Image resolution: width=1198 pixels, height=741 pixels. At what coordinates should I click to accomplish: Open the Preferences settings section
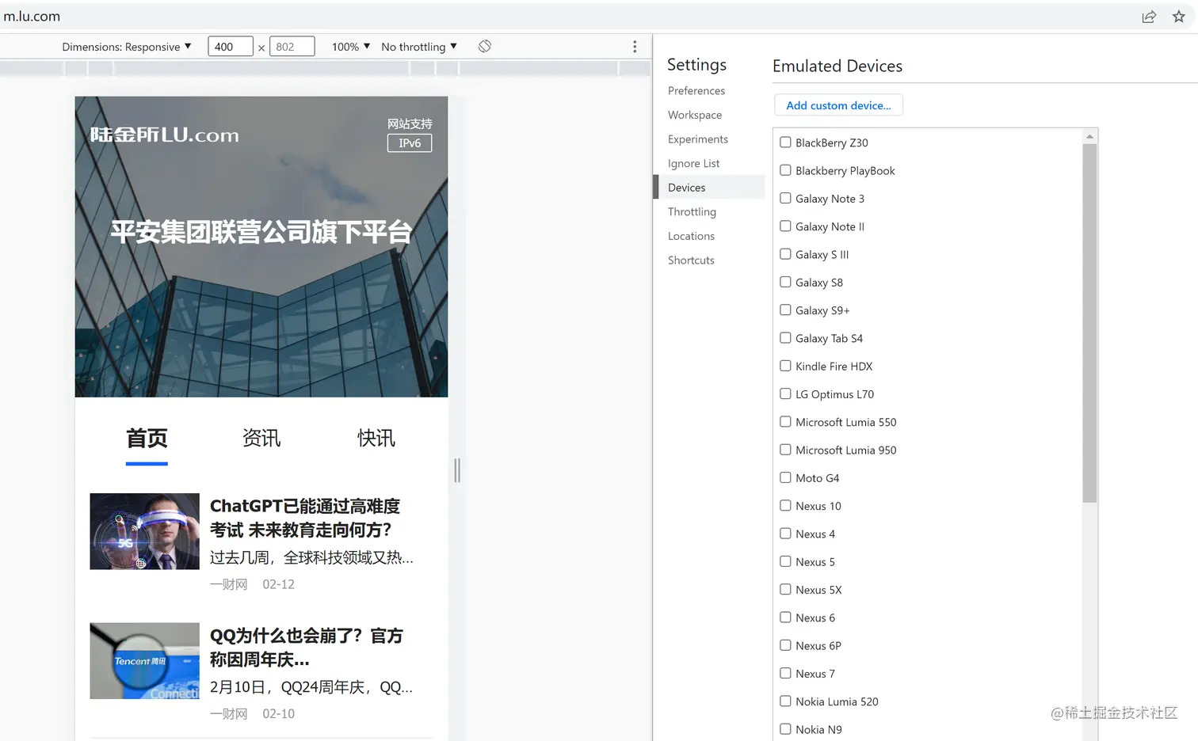(696, 90)
